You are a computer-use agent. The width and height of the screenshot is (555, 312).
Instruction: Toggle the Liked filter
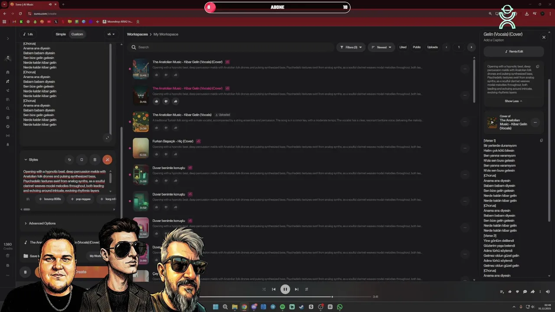(x=403, y=47)
